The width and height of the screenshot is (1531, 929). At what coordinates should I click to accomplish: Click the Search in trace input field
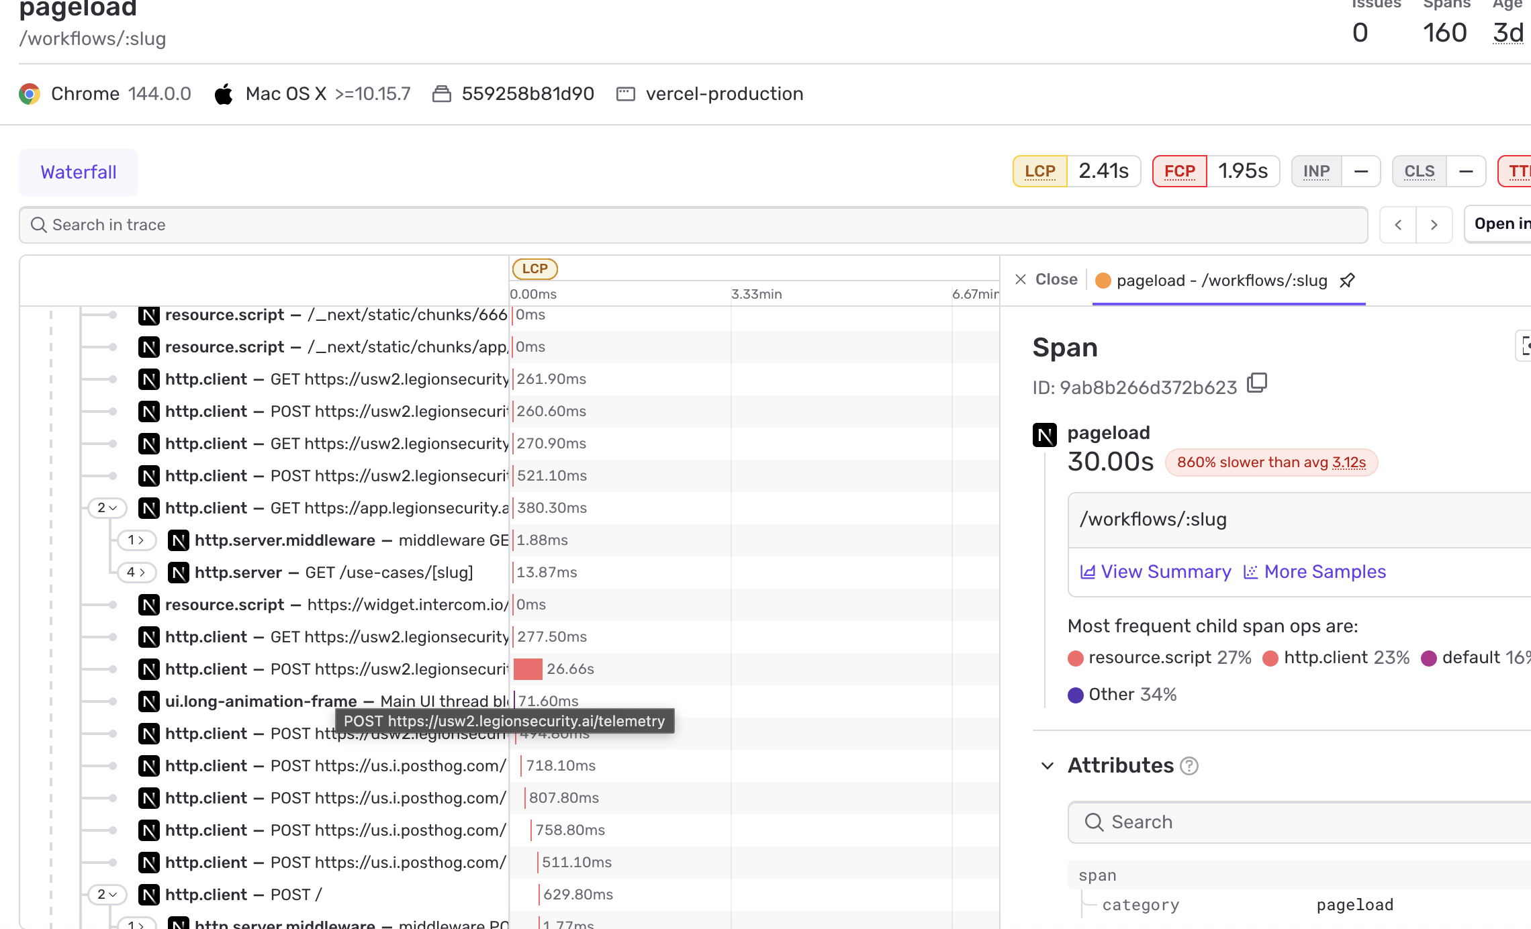(269, 225)
